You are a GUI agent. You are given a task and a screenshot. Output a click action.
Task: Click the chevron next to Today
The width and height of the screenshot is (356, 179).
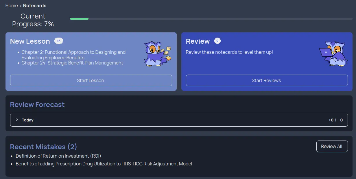point(17,120)
